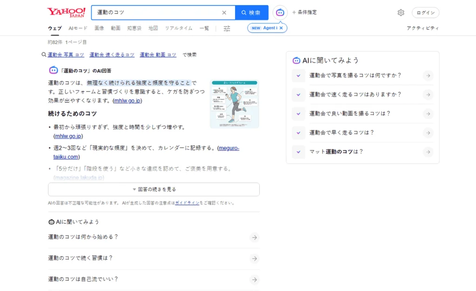Expand chevron for 運動会で写真を撮るコツは何ですか？
This screenshot has width=476, height=291.
(298, 76)
